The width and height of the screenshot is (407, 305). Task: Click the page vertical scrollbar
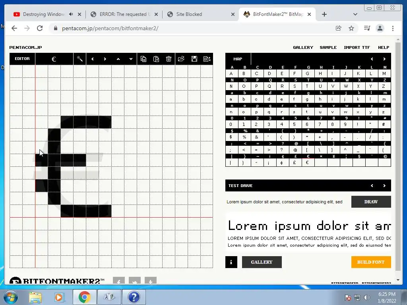(x=398, y=157)
